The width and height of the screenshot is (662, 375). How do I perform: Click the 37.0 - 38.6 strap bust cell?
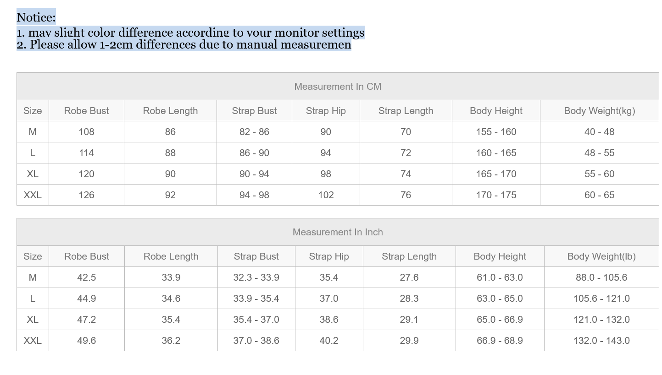256,341
